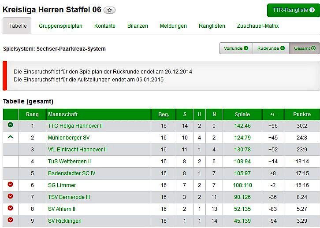Image resolution: width=320 pixels, height=228 pixels.
Task: Open Badenstedter SC IV games result 105:97
Action: [x=242, y=173]
